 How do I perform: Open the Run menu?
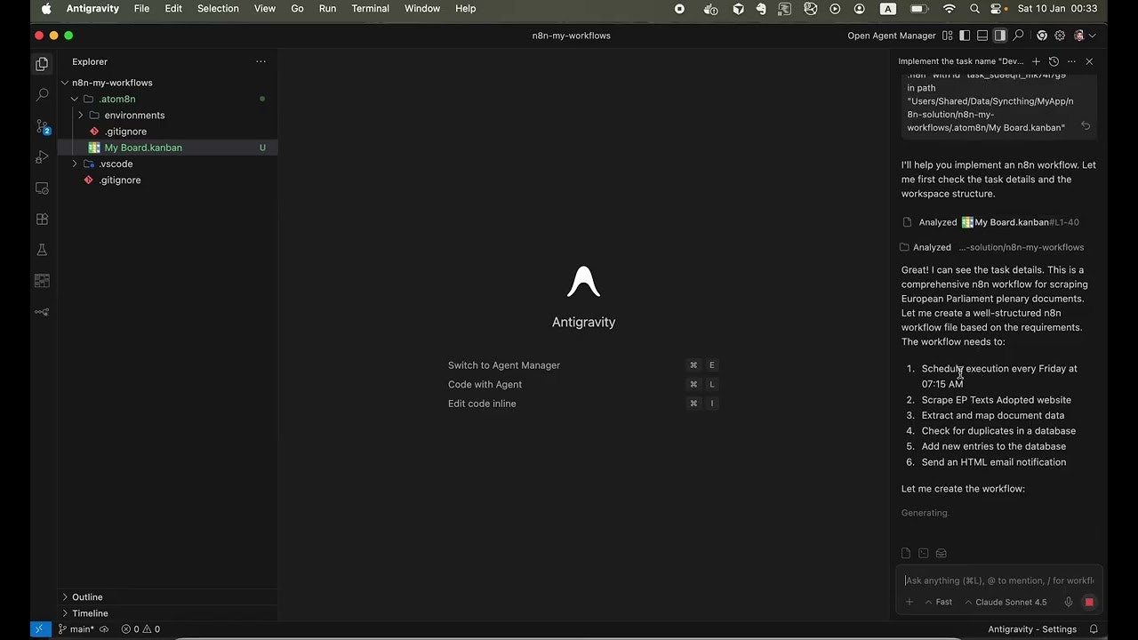click(327, 9)
